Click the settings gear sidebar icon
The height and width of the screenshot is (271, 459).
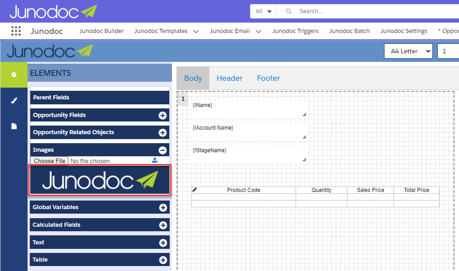(x=14, y=75)
